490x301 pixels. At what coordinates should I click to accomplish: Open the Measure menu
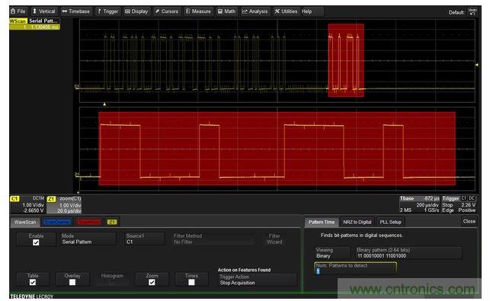[198, 11]
